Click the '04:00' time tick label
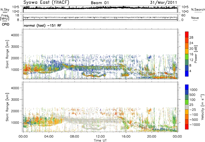 click(49, 137)
